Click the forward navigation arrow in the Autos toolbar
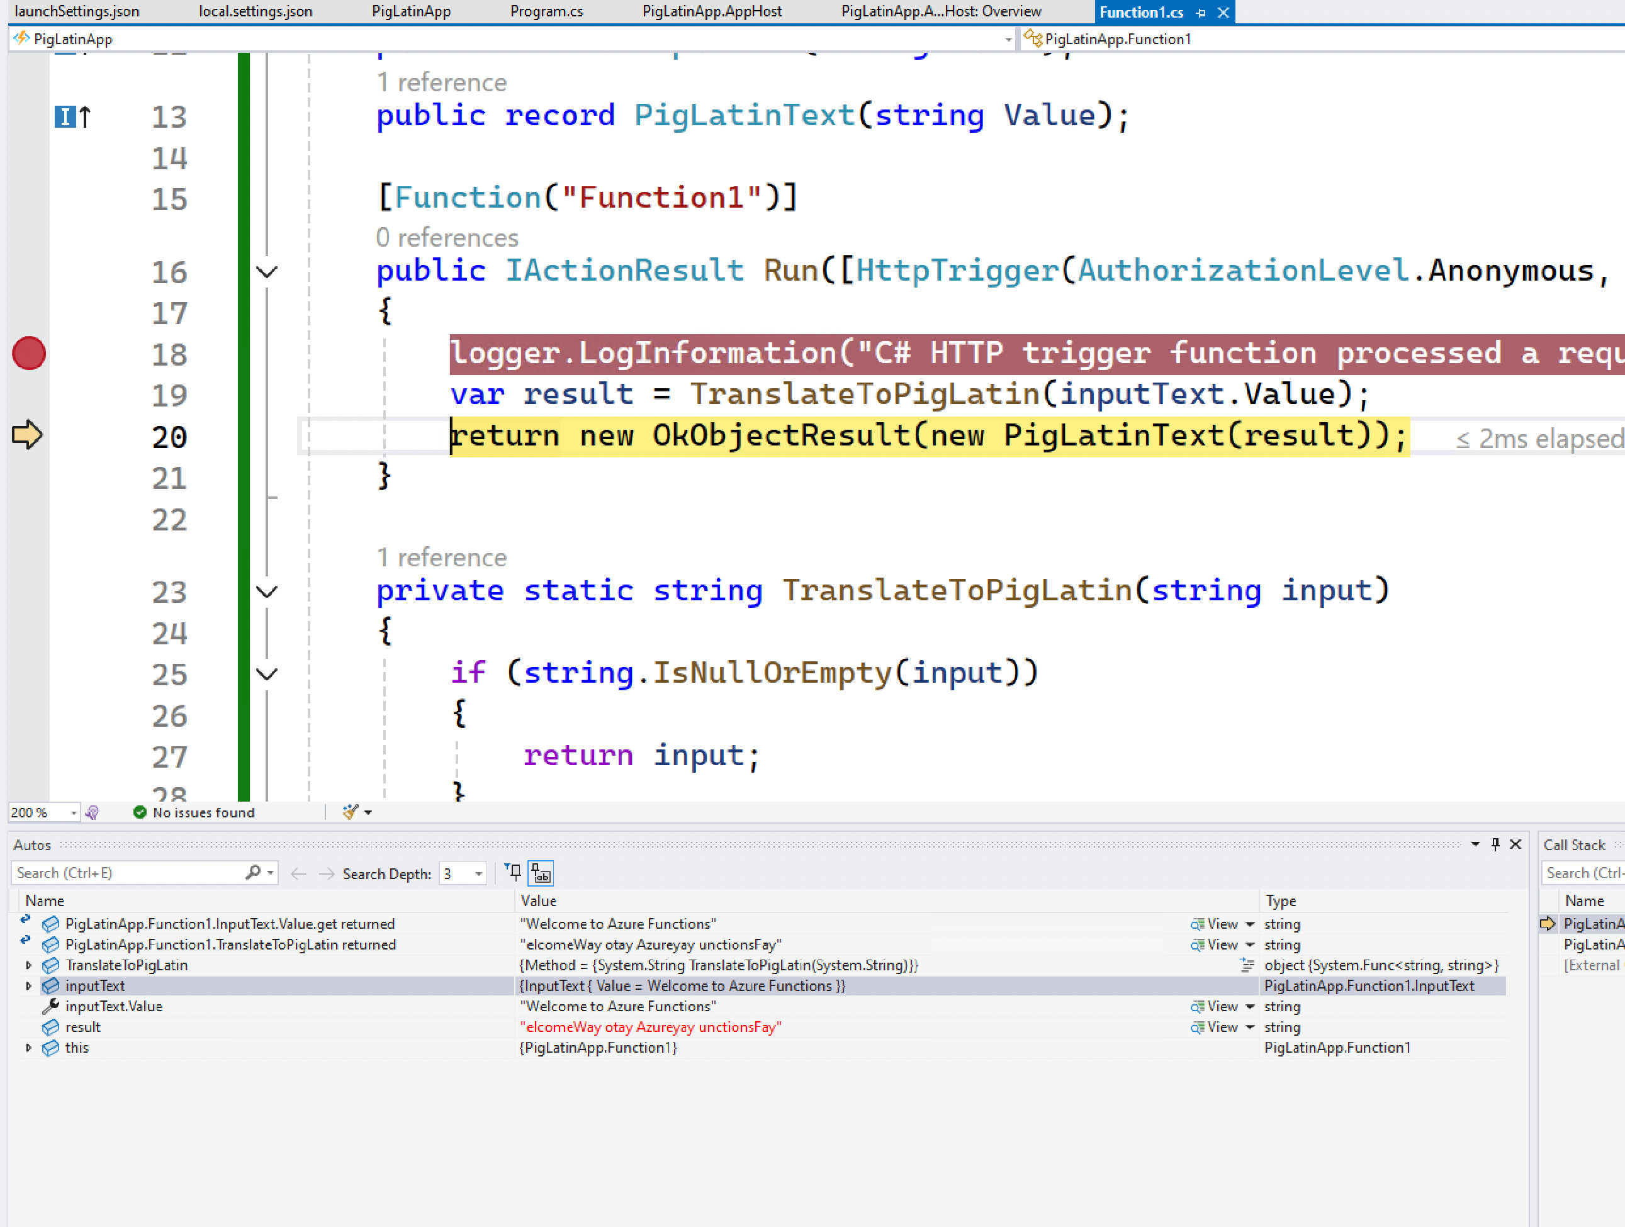The height and width of the screenshot is (1227, 1625). point(328,873)
